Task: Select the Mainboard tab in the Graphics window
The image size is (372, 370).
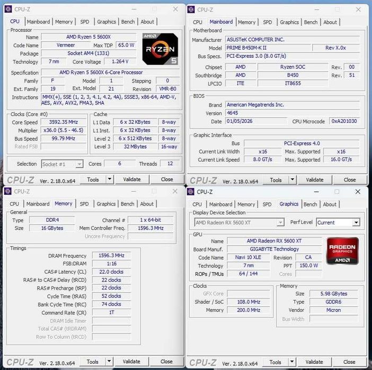Action: coord(220,204)
